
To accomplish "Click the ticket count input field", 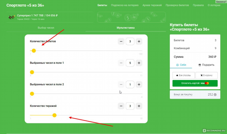I will click(130, 42).
